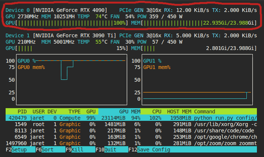
Task: Click PID 1497960
Action: [16, 143]
